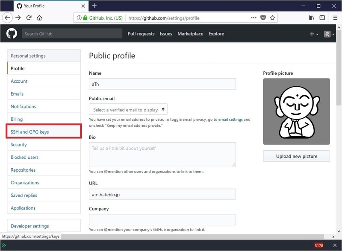Follow the email settings link
This screenshot has height=251, width=342.
[230, 120]
